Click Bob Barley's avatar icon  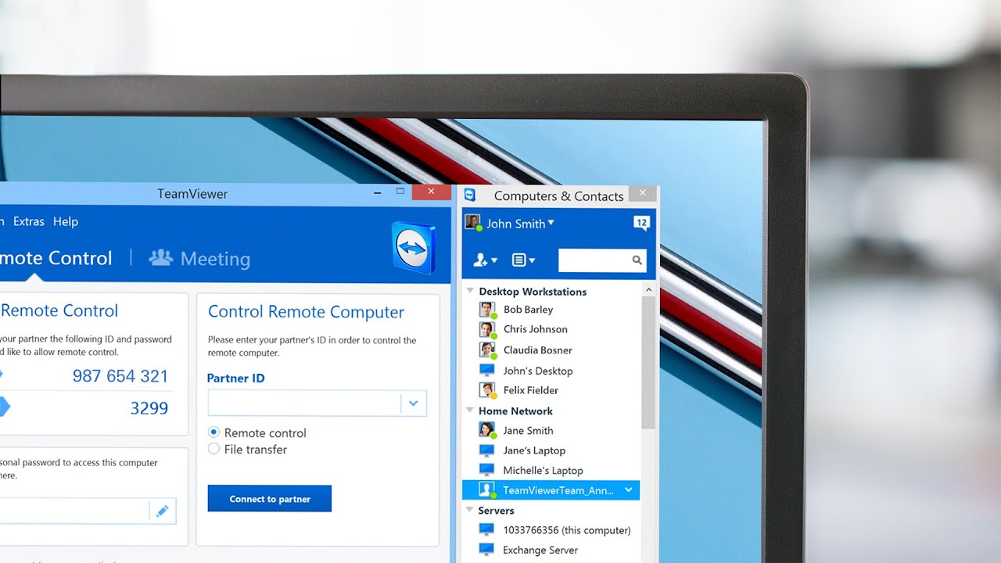coord(488,310)
